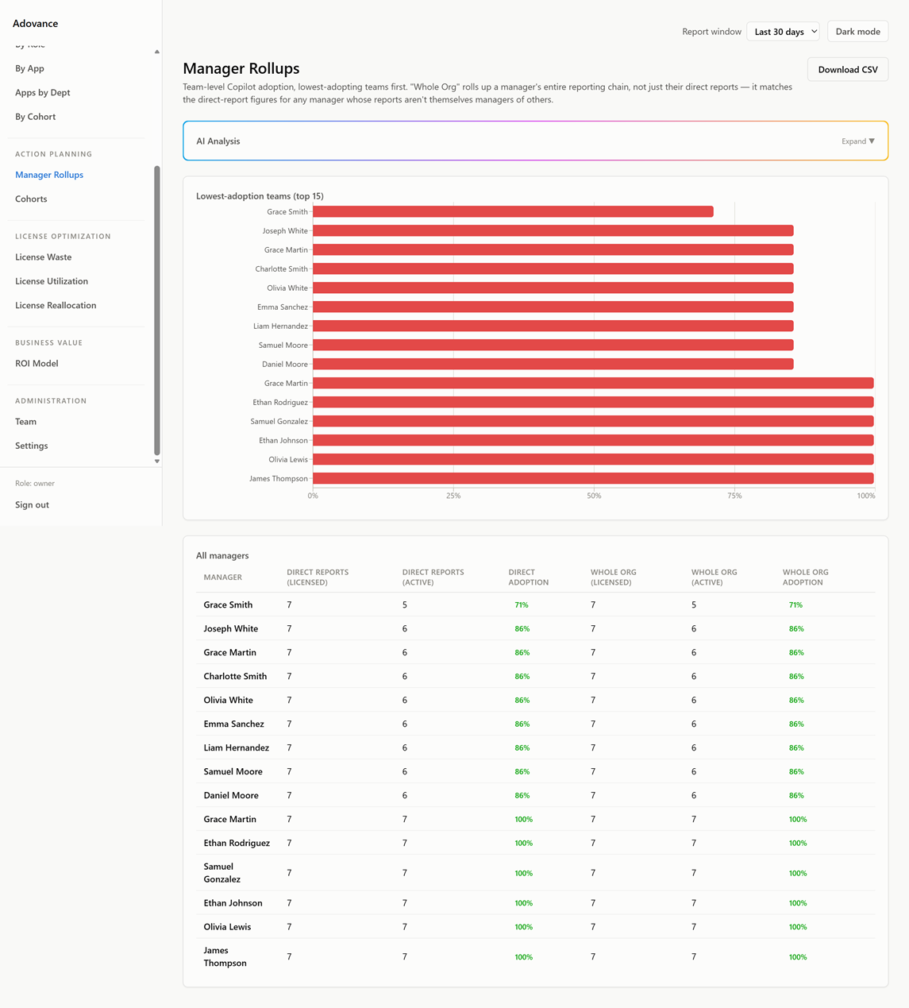Open the ROI Model page
The width and height of the screenshot is (909, 1008).
37,364
